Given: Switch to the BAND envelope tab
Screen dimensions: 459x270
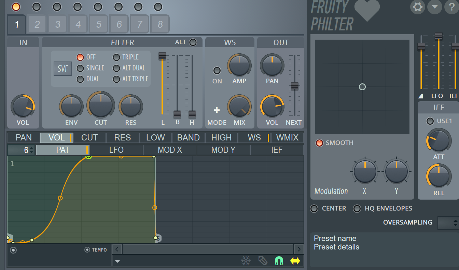Looking at the screenshot, I should click(x=189, y=138).
